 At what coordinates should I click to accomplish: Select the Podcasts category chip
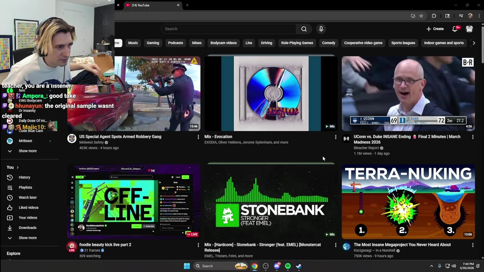175,43
